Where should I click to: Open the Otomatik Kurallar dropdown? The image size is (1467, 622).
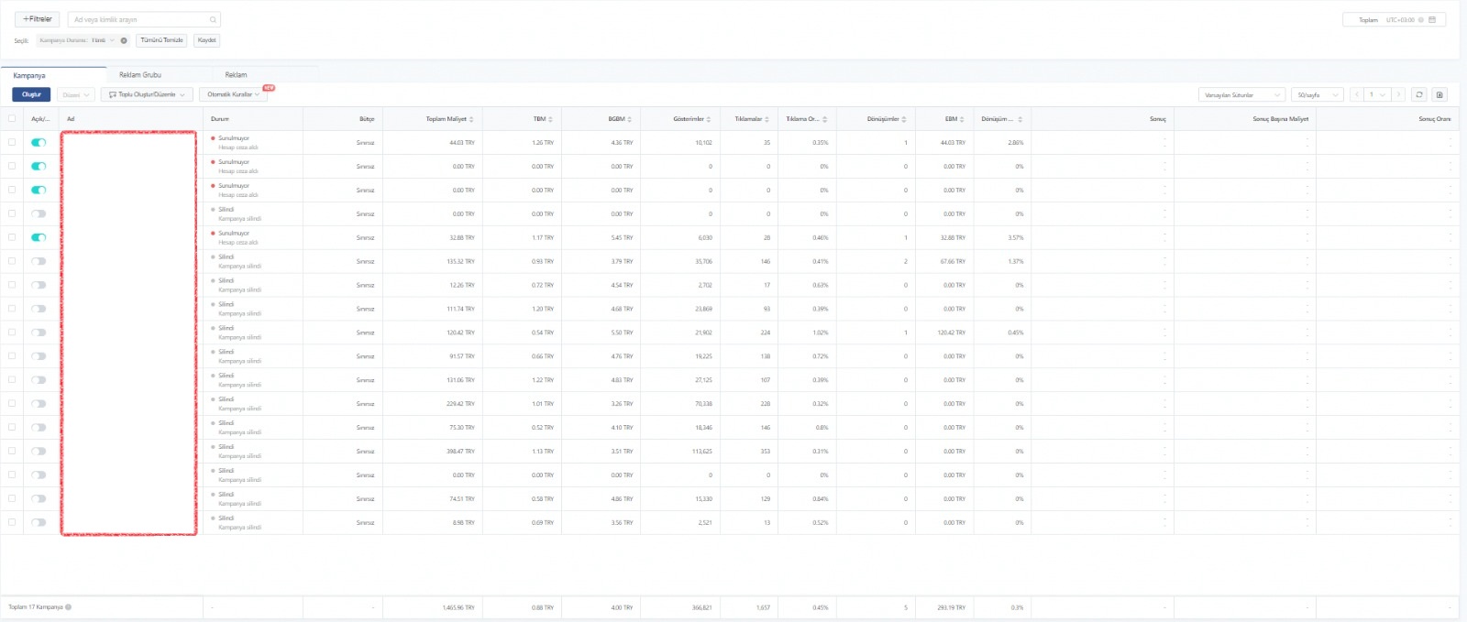(233, 94)
